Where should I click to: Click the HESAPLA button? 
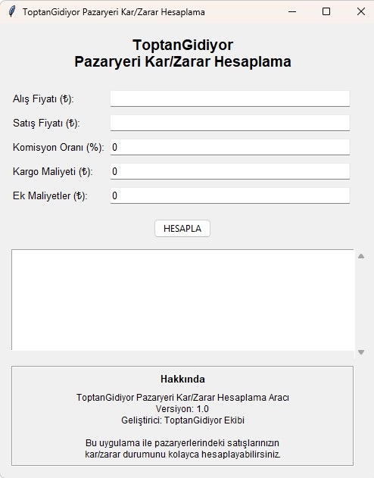[182, 228]
